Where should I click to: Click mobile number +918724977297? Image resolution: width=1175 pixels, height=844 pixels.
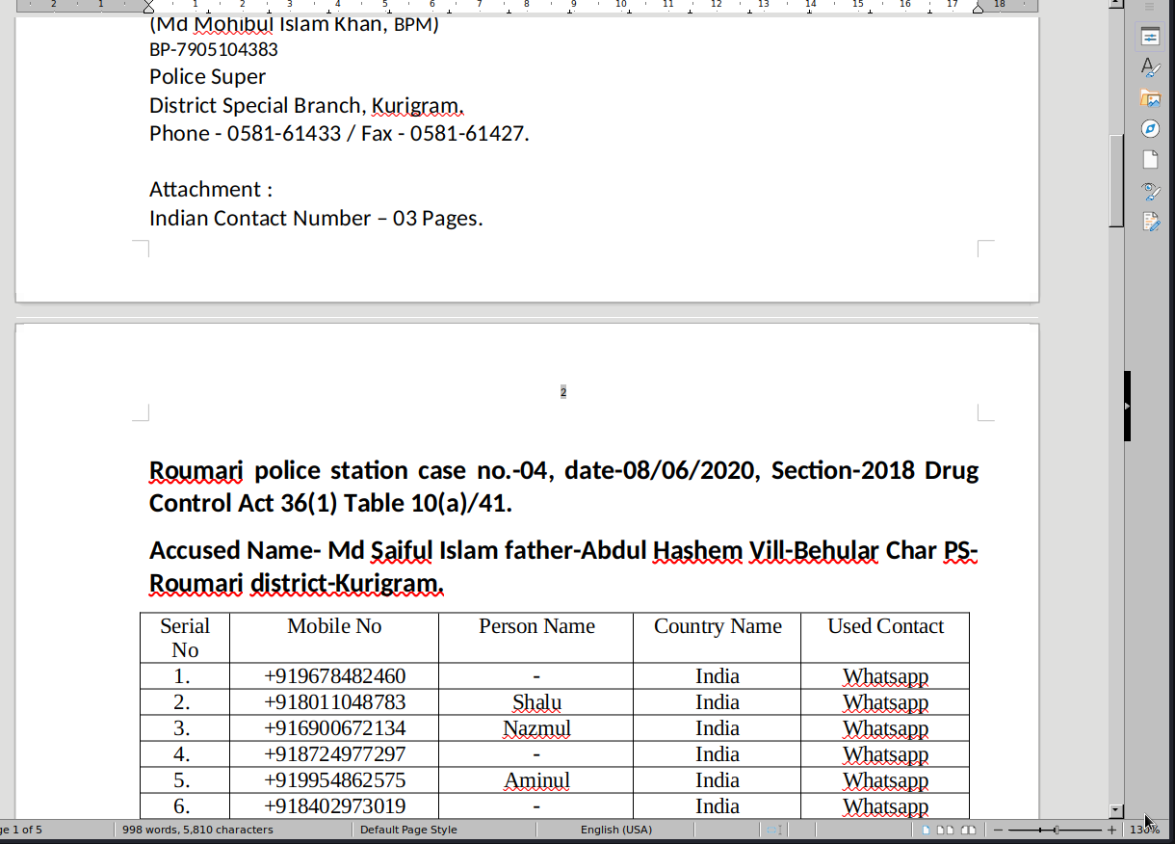pos(334,754)
